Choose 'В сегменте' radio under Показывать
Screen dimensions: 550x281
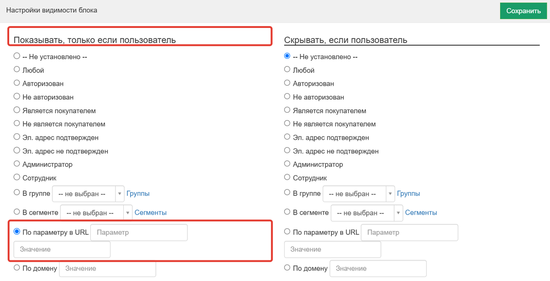(x=17, y=212)
